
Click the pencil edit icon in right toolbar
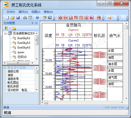point(109,18)
